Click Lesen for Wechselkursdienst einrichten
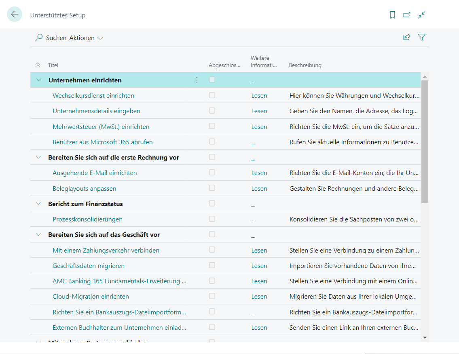459x354 pixels. coord(259,96)
